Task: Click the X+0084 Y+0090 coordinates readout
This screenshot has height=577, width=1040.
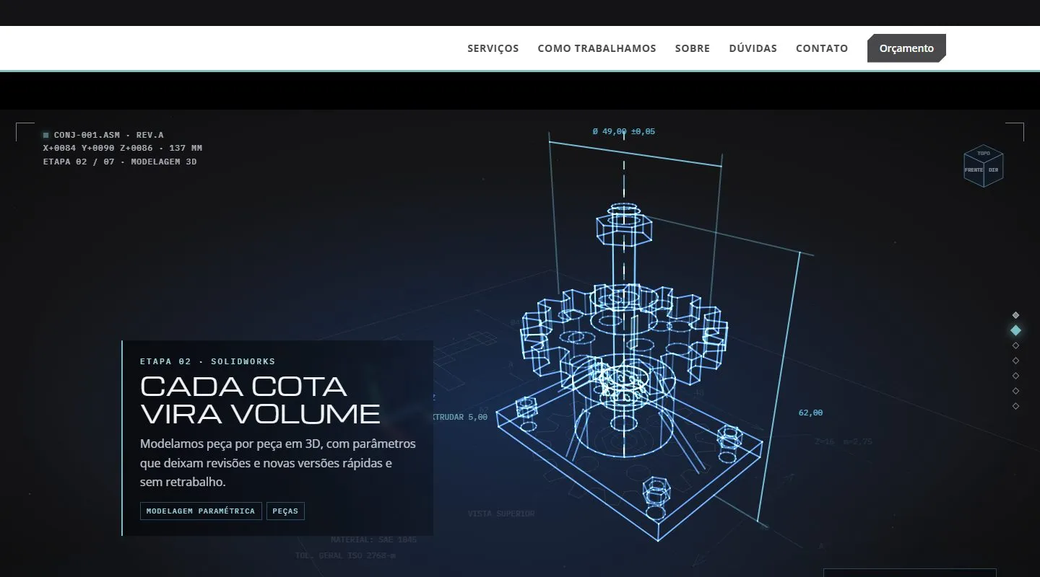Action: [123, 148]
